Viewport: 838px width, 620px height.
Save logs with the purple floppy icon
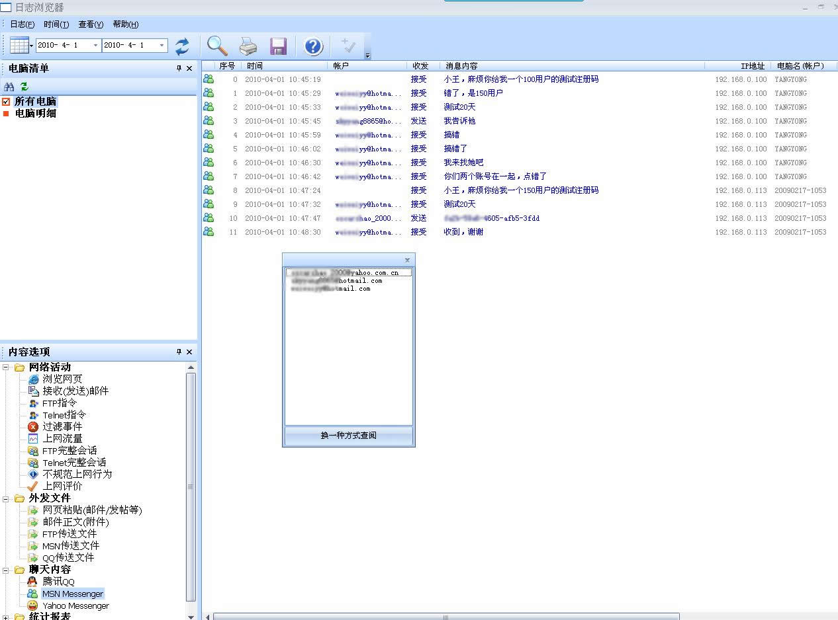[278, 46]
